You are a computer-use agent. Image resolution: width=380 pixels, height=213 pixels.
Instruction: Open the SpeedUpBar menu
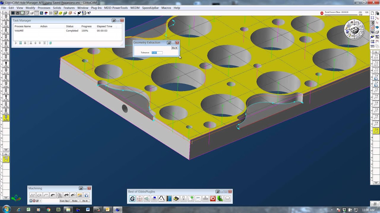coord(151,8)
